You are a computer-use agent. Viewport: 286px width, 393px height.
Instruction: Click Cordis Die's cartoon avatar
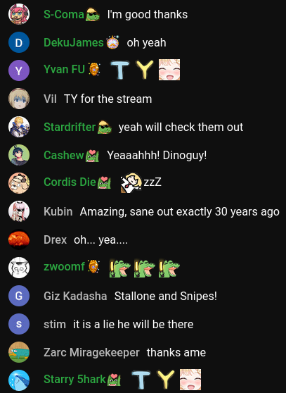point(19,183)
